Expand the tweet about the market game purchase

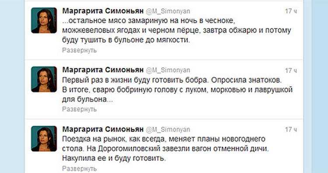coord(79,169)
